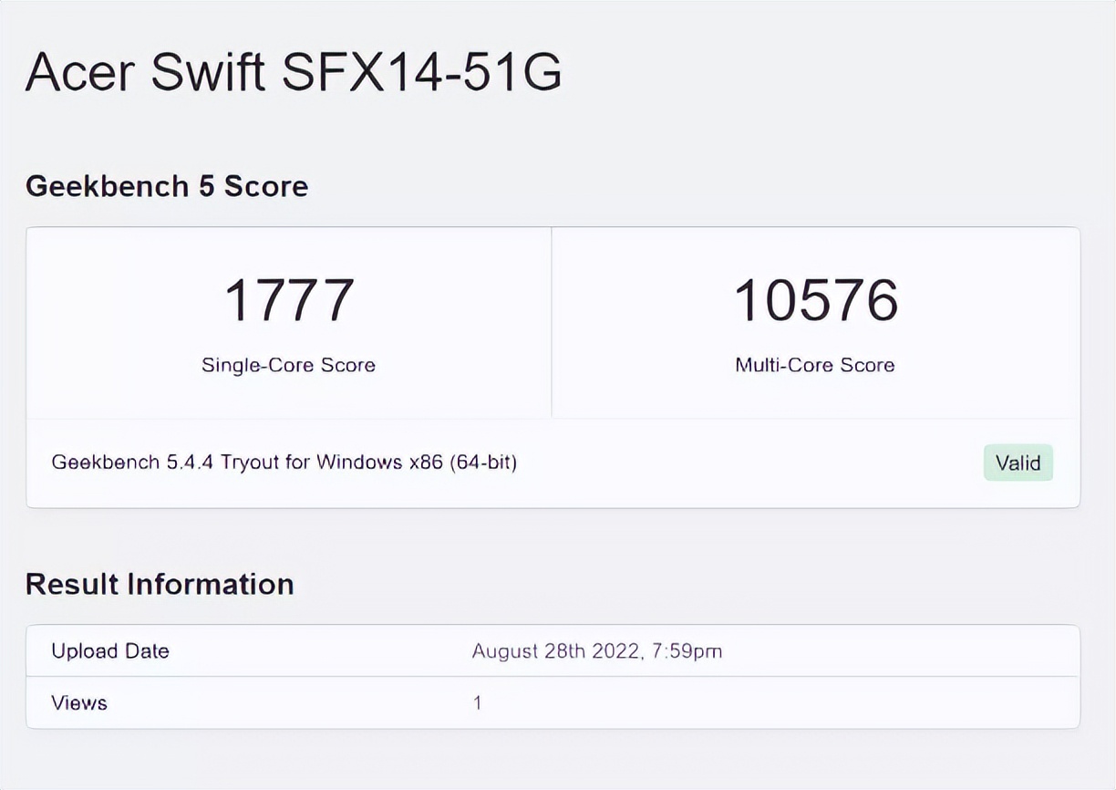Image resolution: width=1116 pixels, height=790 pixels.
Task: Click the Geekbench 5 Score heading
Action: point(167,186)
